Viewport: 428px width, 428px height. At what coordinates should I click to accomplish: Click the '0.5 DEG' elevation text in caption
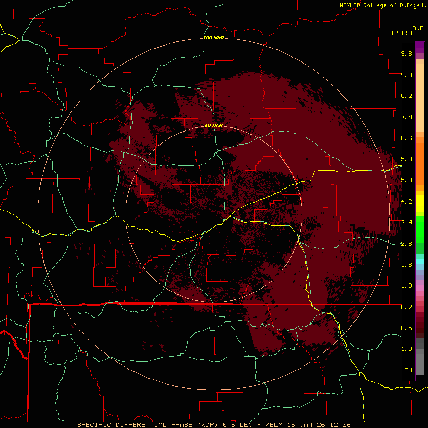pyautogui.click(x=237, y=425)
